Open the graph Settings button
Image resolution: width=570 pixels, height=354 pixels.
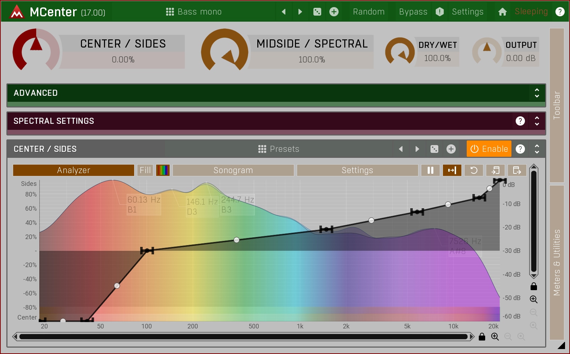[x=357, y=170]
